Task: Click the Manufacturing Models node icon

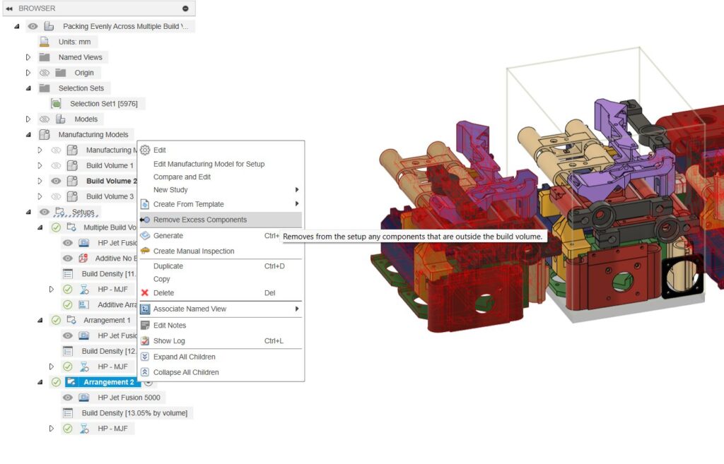Action: click(45, 135)
